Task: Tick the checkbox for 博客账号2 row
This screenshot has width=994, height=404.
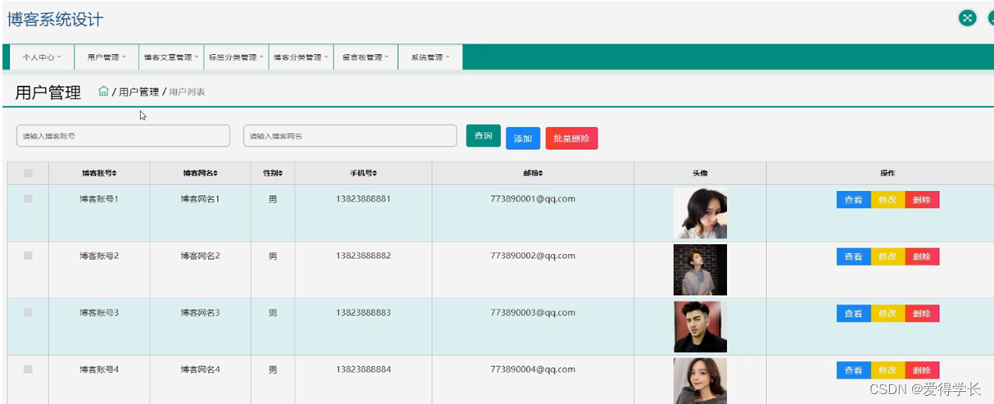Action: coord(28,256)
